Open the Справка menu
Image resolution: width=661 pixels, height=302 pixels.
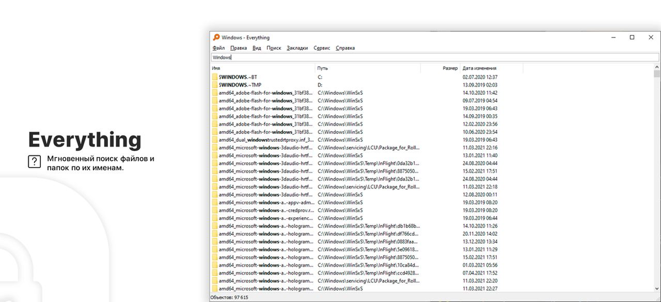pos(345,48)
